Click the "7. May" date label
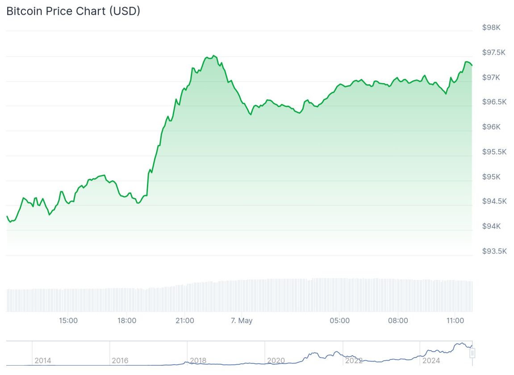The height and width of the screenshot is (375, 514). point(241,321)
